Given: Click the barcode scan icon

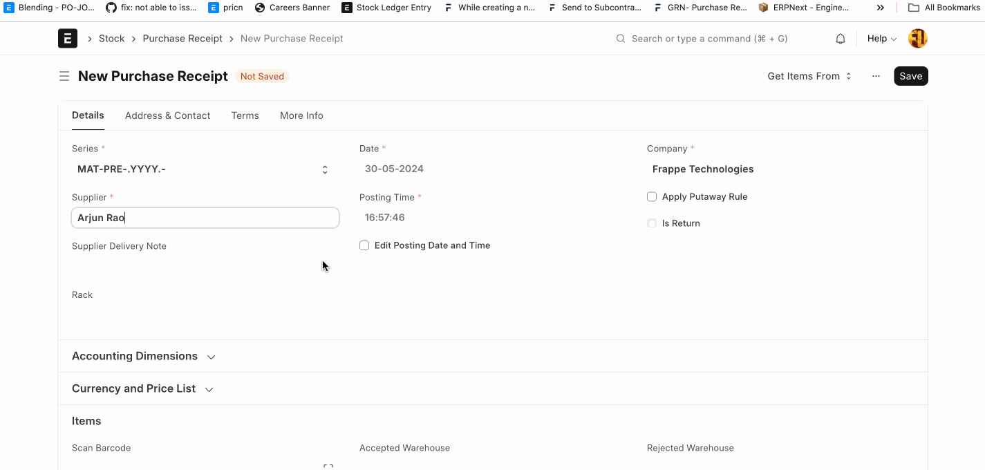Looking at the screenshot, I should point(328,467).
